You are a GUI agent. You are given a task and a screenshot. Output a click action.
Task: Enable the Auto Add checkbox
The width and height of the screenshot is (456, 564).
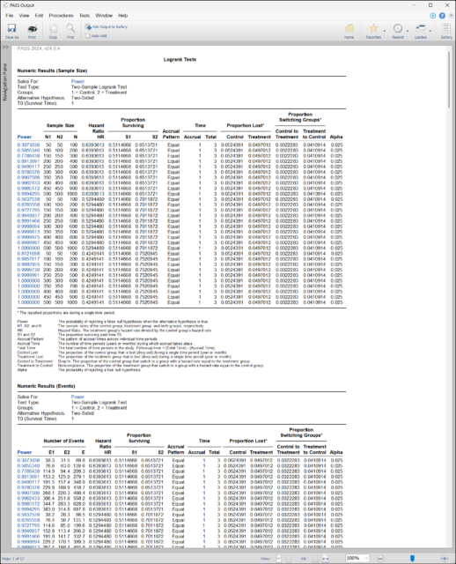pyautogui.click(x=87, y=35)
